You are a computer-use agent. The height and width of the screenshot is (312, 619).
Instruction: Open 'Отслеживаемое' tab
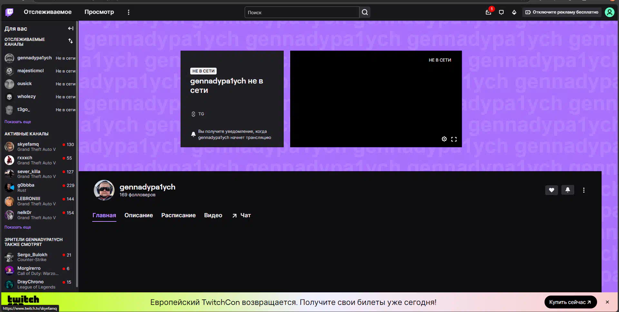coord(48,12)
